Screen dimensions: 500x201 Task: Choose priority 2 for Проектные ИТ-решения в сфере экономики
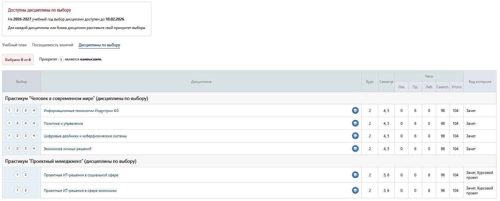click(26, 190)
